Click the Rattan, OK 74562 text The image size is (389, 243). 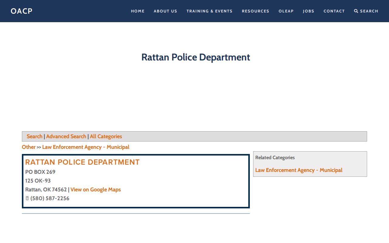tap(46, 190)
